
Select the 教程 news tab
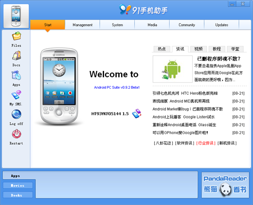217,49
